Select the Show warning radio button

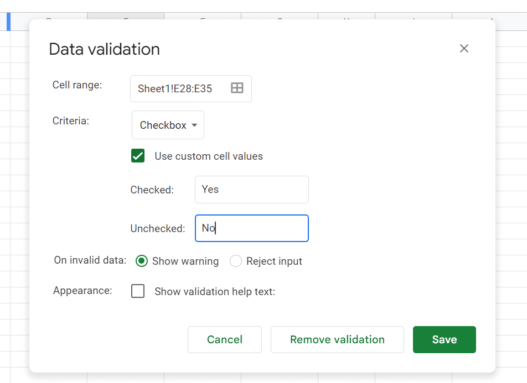tap(142, 261)
